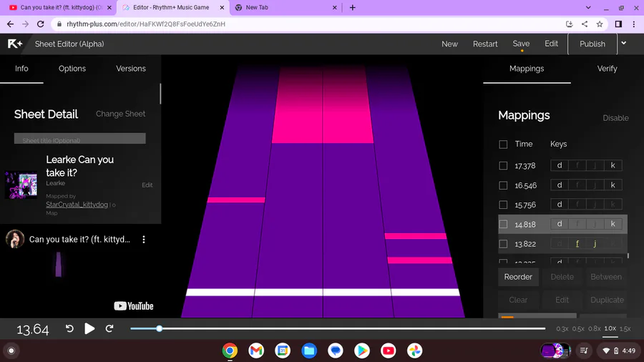Viewport: 644px width, 362px height.
Task: Save the sheet
Action: click(521, 44)
